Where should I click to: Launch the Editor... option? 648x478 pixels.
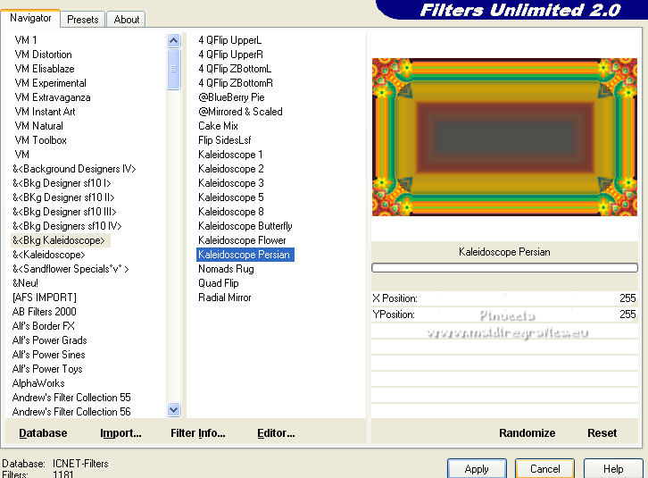(x=276, y=433)
